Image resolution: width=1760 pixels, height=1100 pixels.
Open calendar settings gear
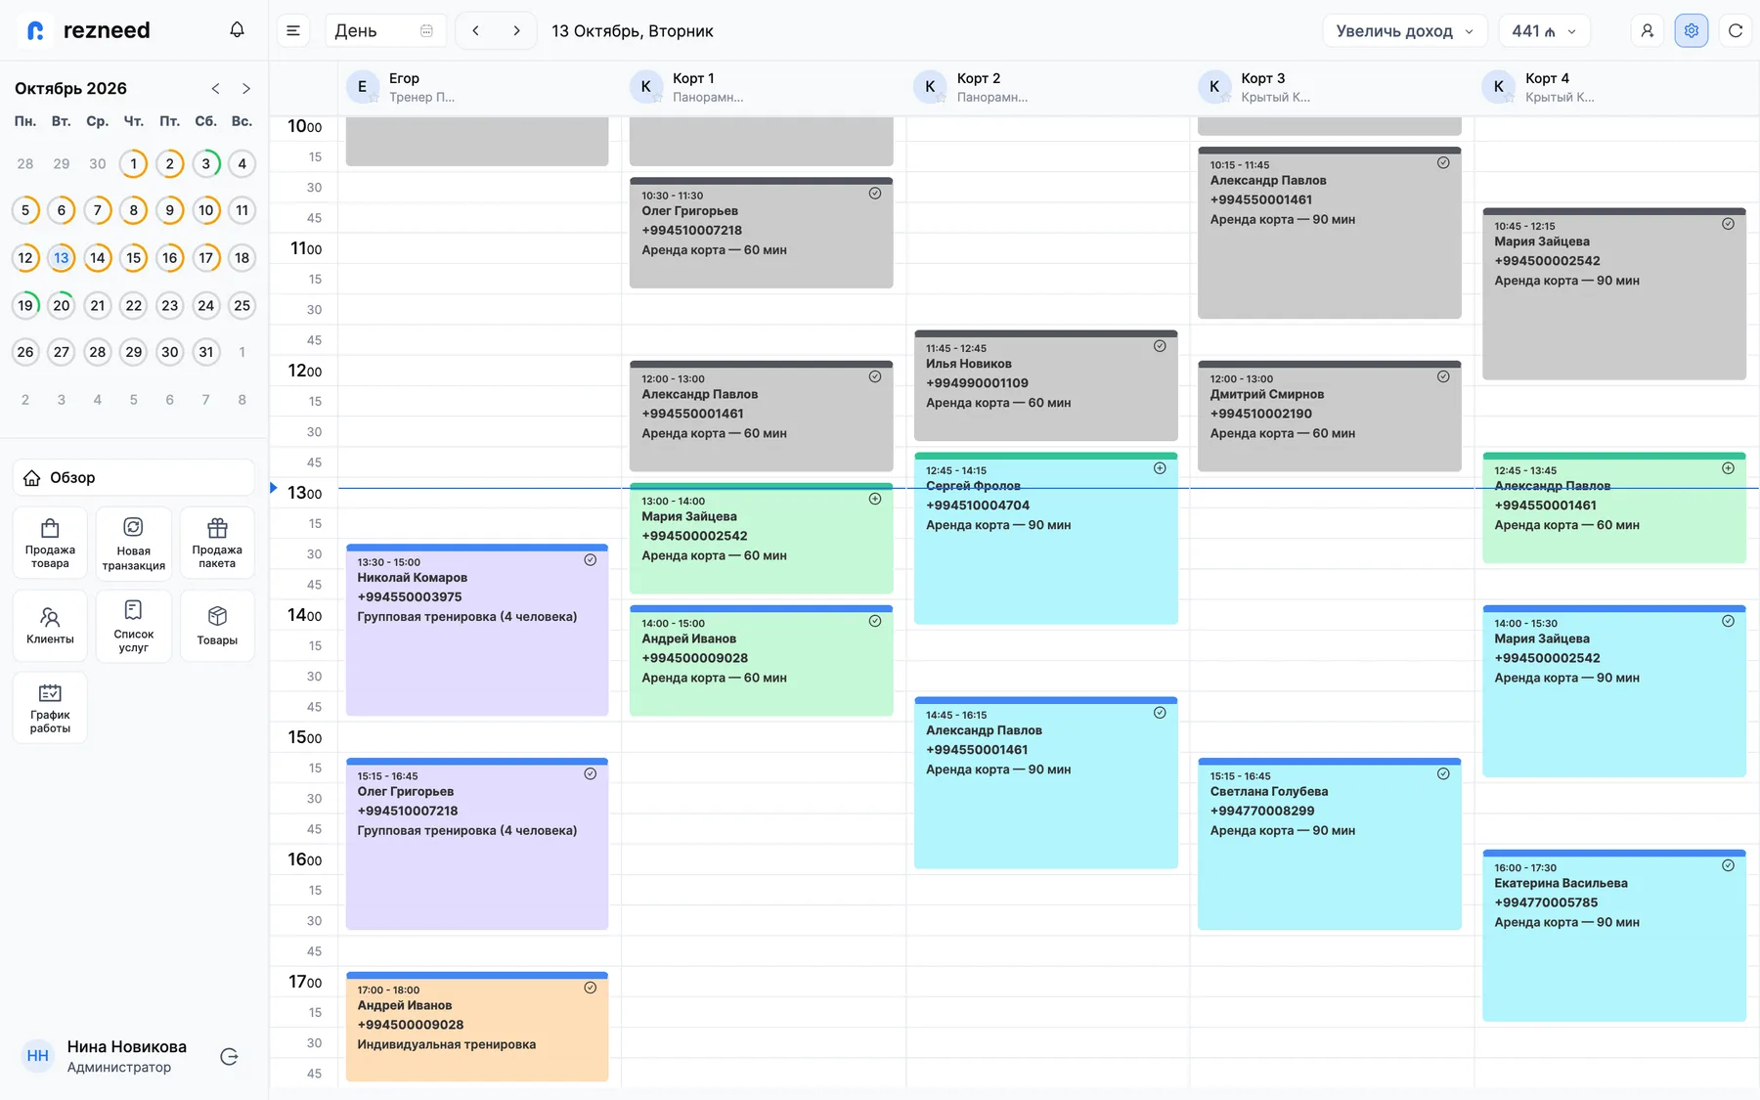pos(1692,31)
